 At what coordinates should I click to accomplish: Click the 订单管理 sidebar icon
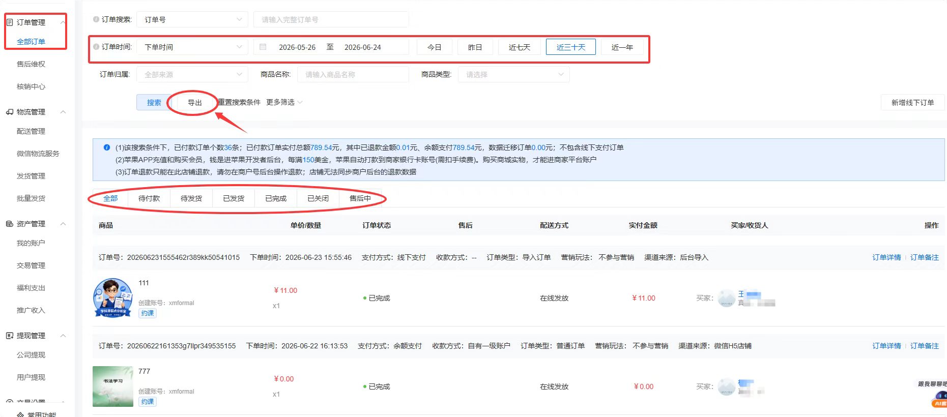pyautogui.click(x=10, y=22)
